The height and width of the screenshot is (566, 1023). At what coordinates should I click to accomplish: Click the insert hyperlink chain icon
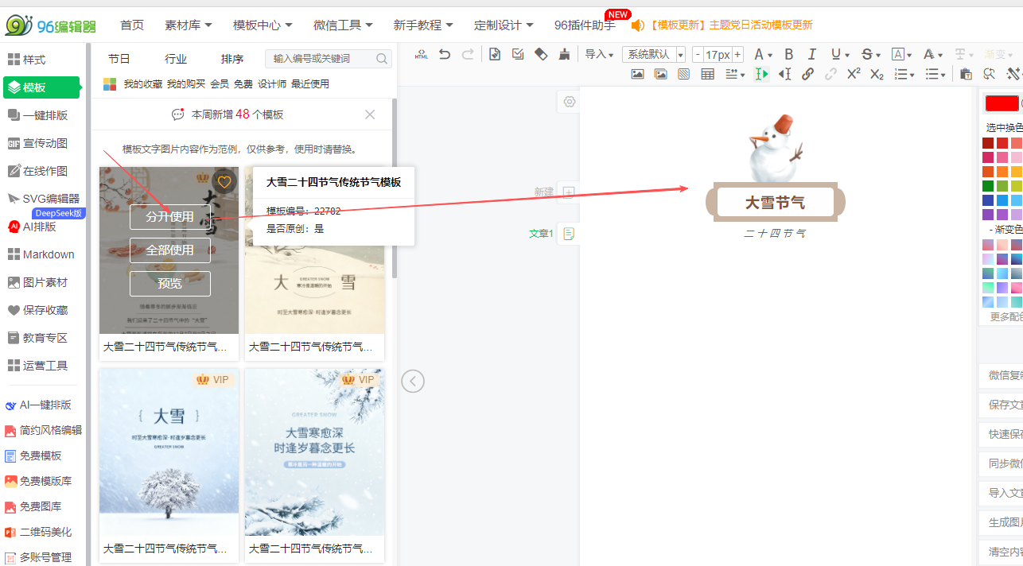[807, 74]
